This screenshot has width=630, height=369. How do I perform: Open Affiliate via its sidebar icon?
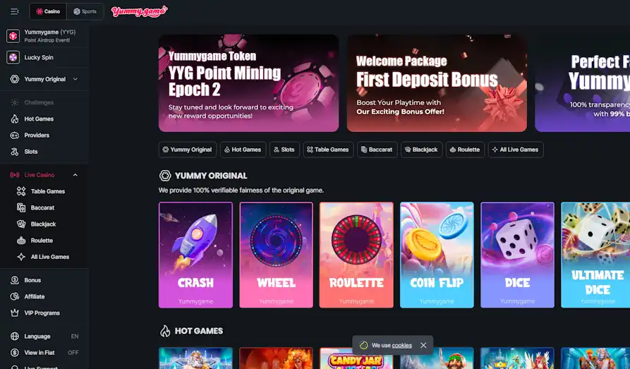click(x=15, y=296)
